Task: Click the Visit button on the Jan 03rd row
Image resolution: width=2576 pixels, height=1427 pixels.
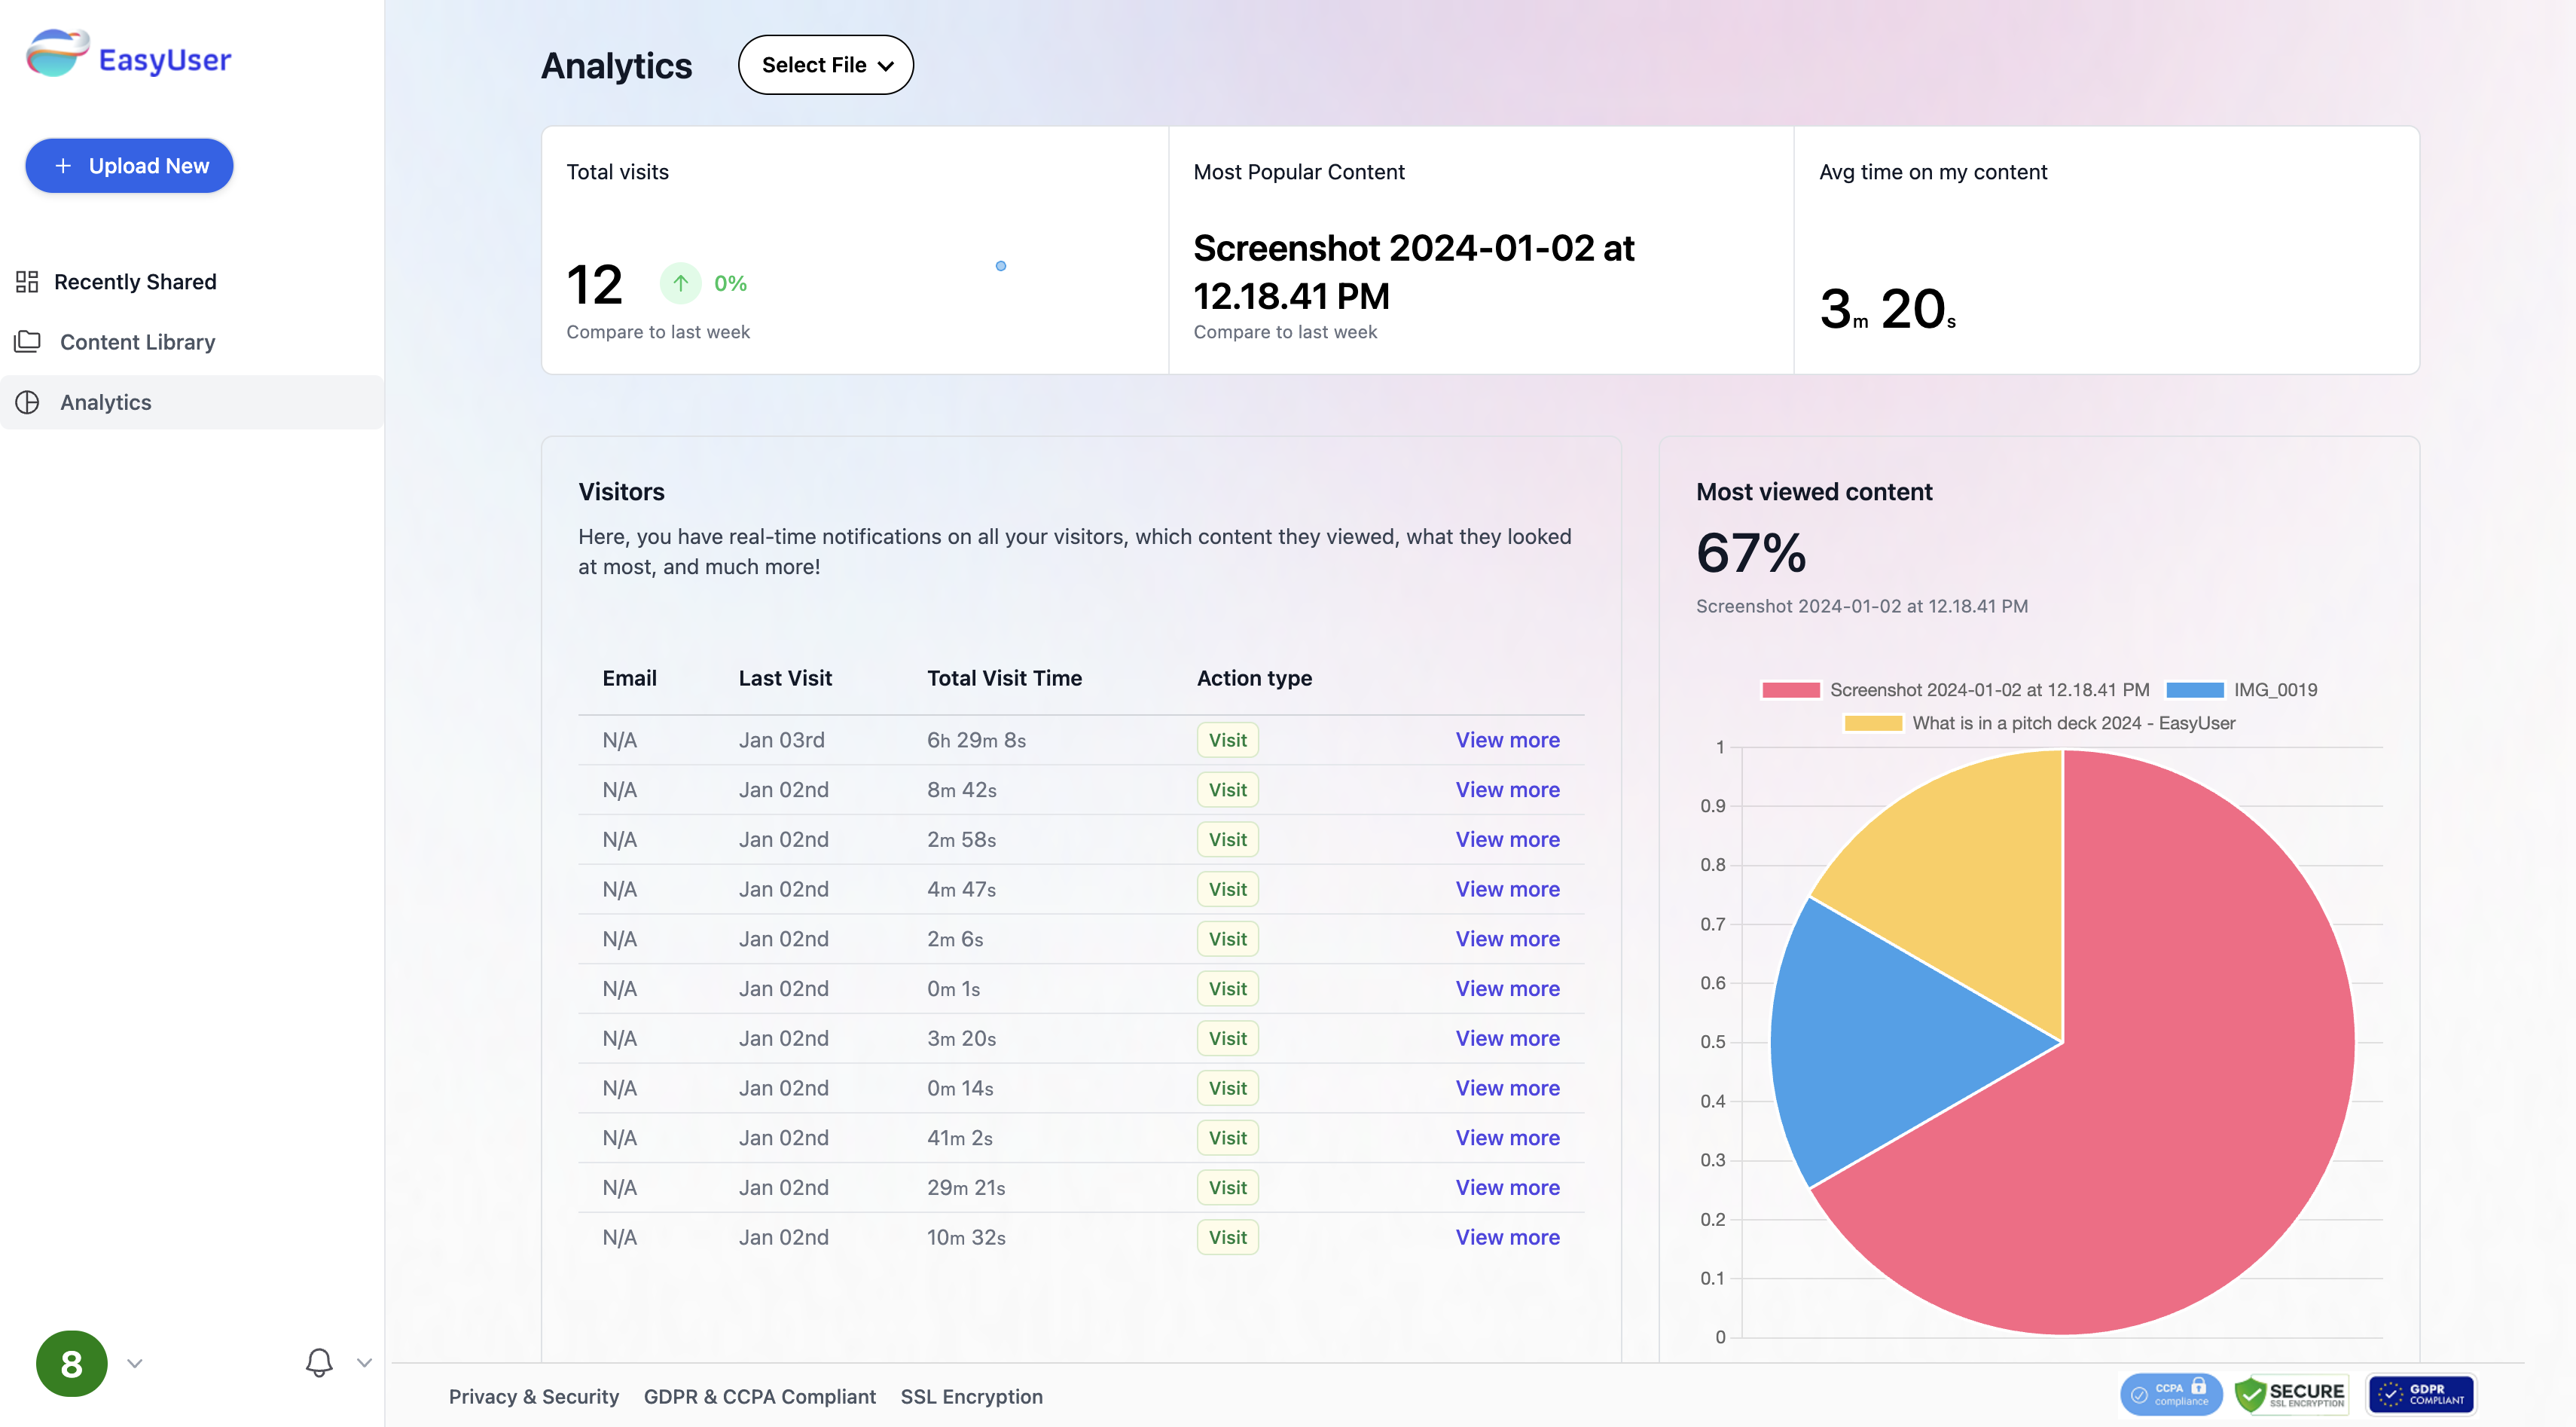Action: coord(1227,739)
